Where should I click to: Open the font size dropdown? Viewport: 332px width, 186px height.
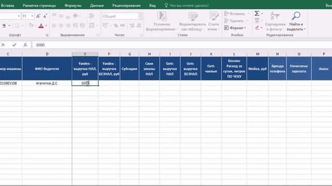point(32,16)
